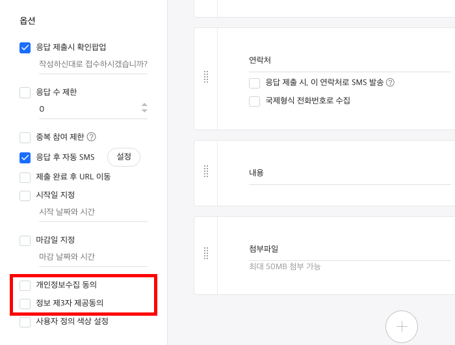Uncheck 응답 후 자동 SMS checkbox
The image size is (455, 345).
click(x=25, y=158)
